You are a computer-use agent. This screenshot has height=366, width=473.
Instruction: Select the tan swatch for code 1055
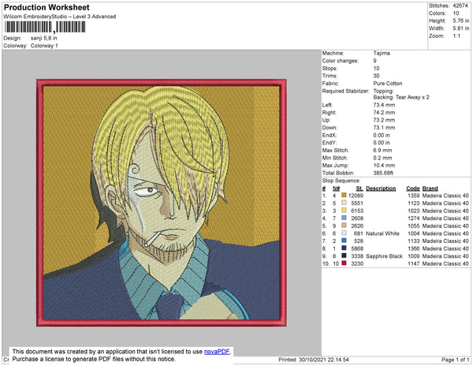343,225
